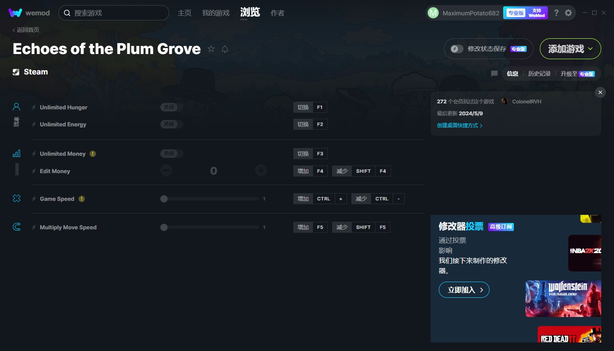
Task: Click the MaximumPotato682 username
Action: pos(471,13)
